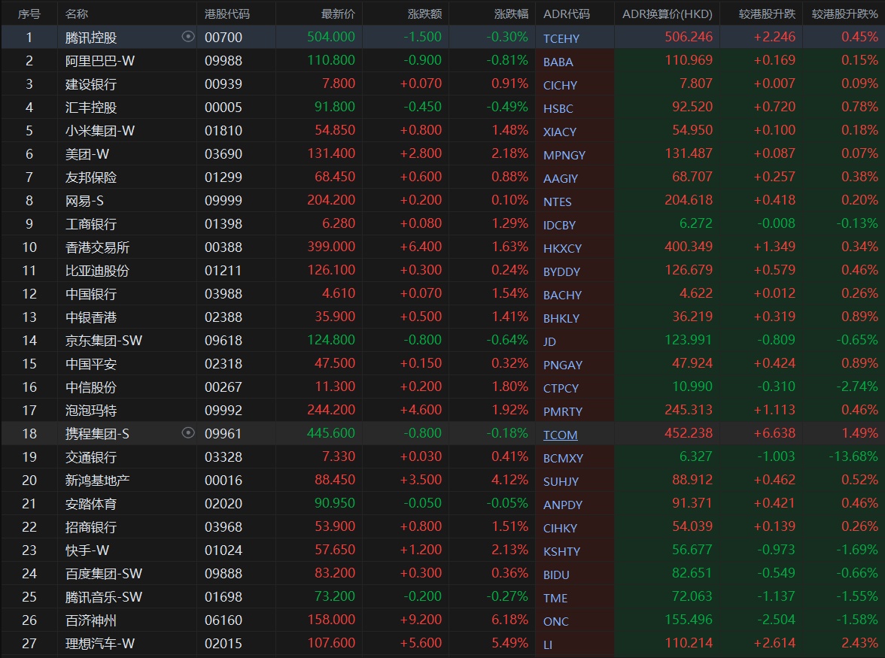Click the 泡泡玛特 stock name
This screenshot has height=658, width=885.
tap(91, 411)
